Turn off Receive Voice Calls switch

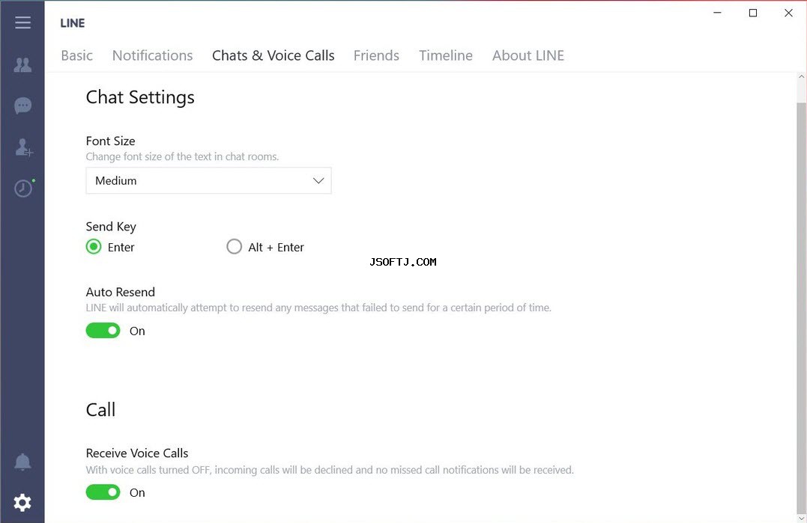point(103,492)
